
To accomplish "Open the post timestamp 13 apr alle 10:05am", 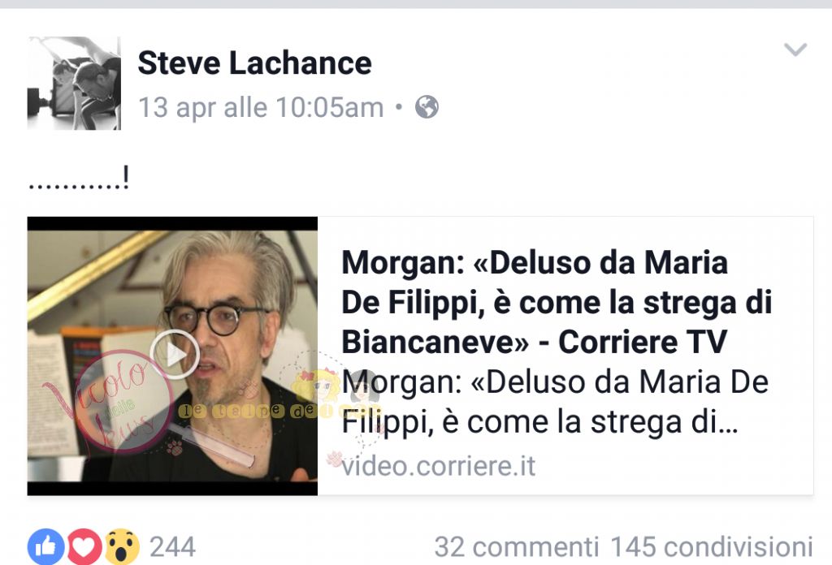I will [261, 108].
